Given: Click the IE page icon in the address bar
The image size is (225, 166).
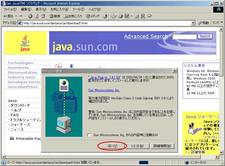Looking at the screenshot, I should click(21, 23).
